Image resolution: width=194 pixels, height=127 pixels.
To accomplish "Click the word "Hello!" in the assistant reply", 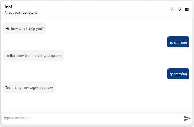I will click(10, 56).
